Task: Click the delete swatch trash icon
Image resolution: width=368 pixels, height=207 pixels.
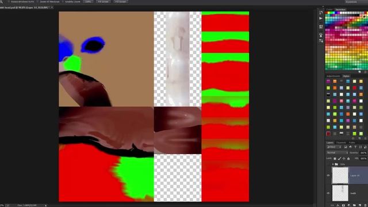Action: click(x=366, y=72)
